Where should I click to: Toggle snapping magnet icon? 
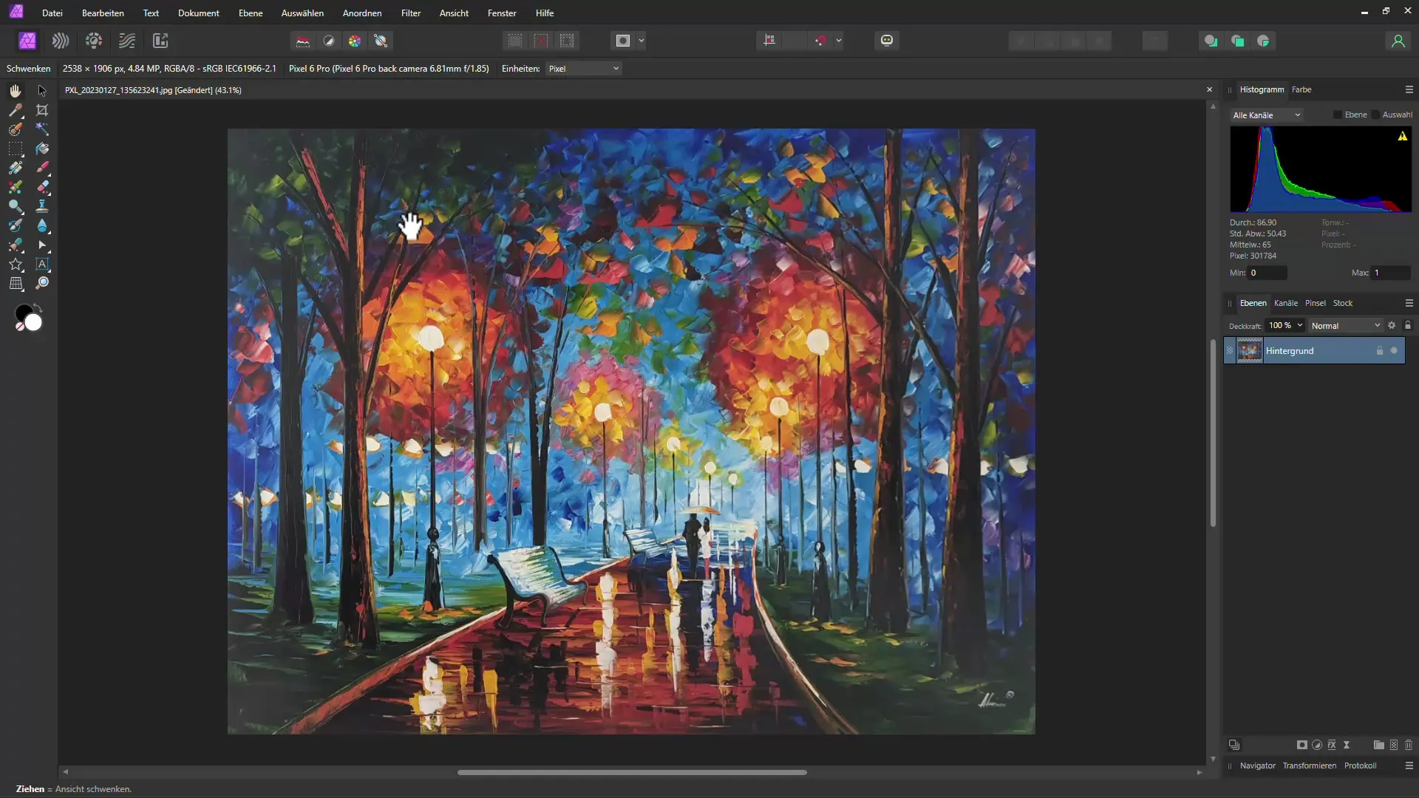pos(820,41)
